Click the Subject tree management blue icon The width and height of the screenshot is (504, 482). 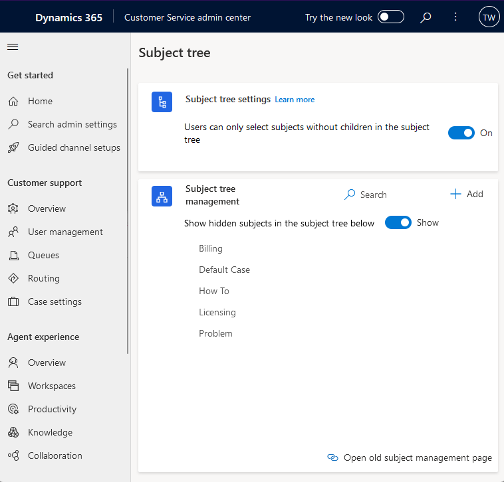click(162, 196)
